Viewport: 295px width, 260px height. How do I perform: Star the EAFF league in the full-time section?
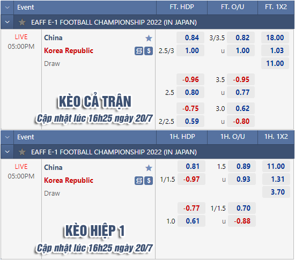22,22
